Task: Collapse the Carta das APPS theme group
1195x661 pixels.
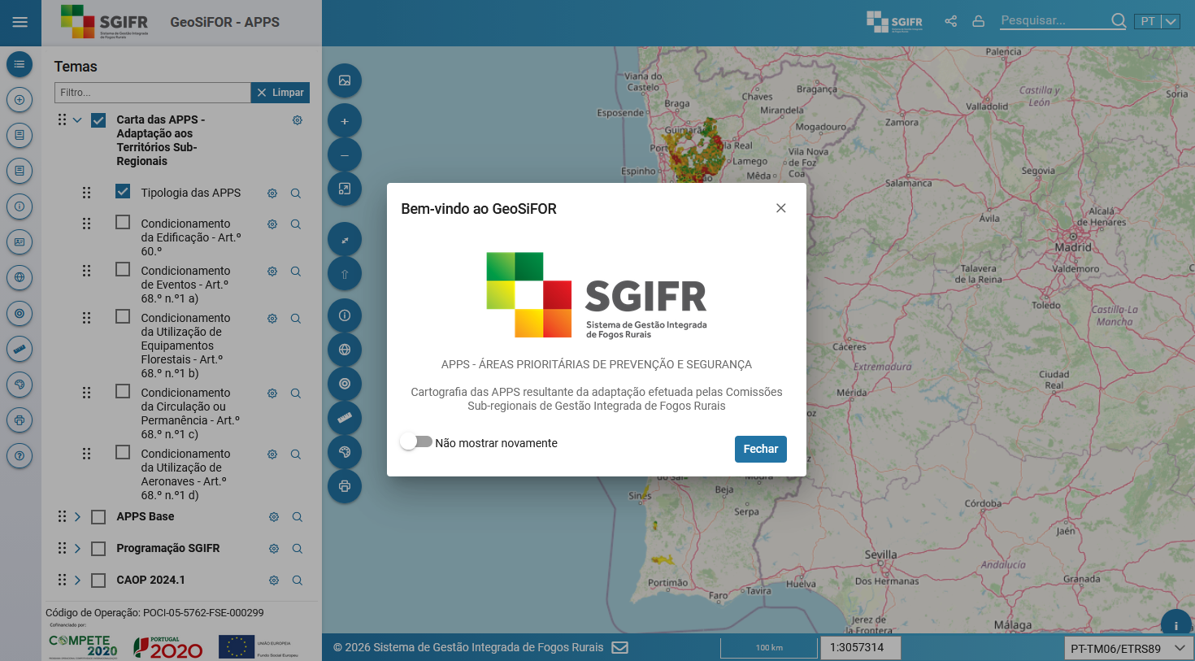Action: click(x=77, y=119)
